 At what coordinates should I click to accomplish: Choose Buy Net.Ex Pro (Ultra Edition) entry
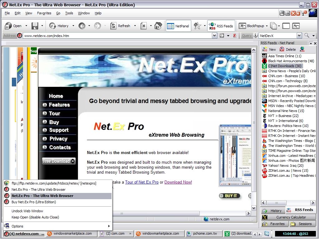34,202
